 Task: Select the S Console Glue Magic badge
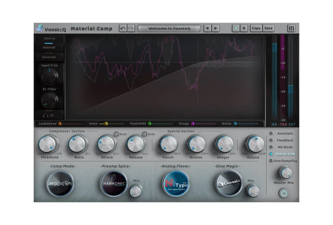pos(229,183)
